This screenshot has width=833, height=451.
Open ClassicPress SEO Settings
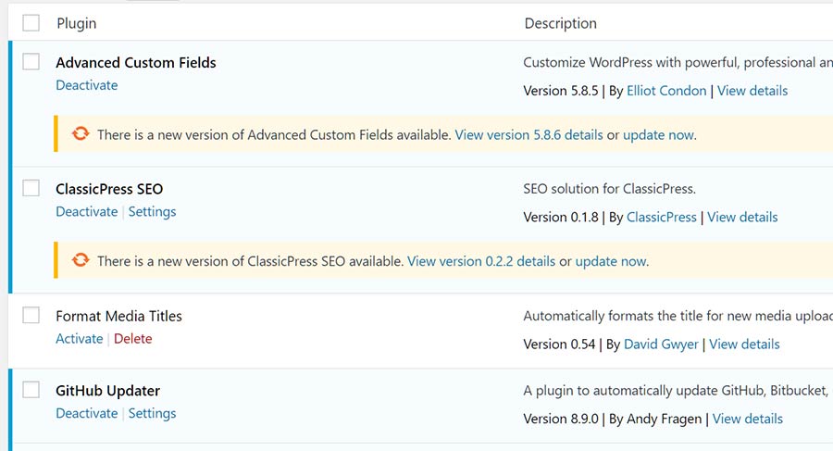click(152, 212)
